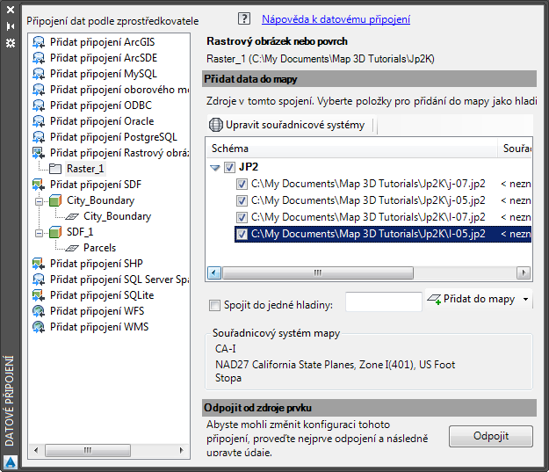Click the palette properties gear icon
Image resolution: width=549 pixels, height=472 pixels.
pos(11,43)
